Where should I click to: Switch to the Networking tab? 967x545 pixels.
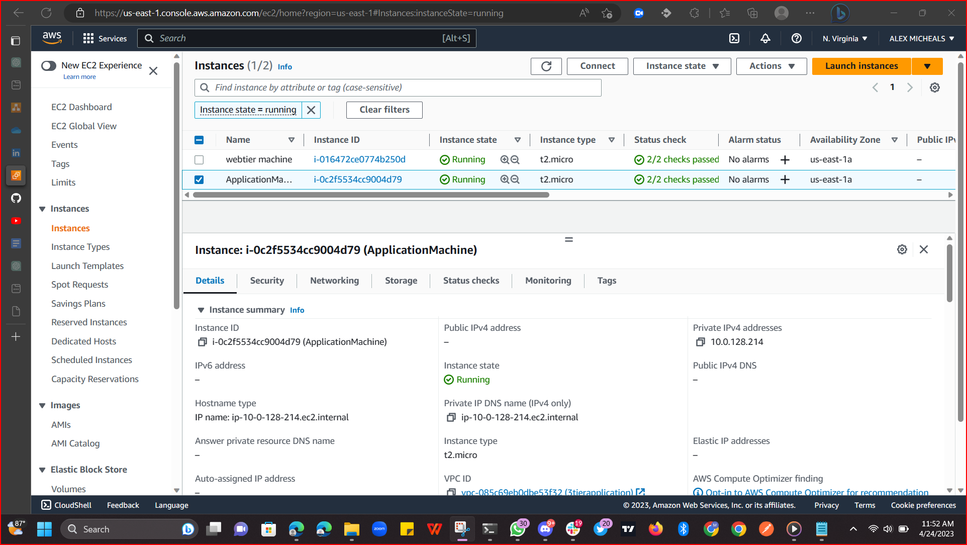click(334, 281)
